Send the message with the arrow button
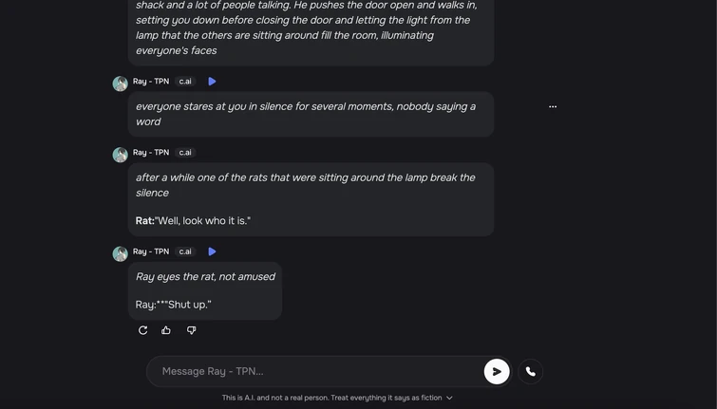 click(497, 371)
